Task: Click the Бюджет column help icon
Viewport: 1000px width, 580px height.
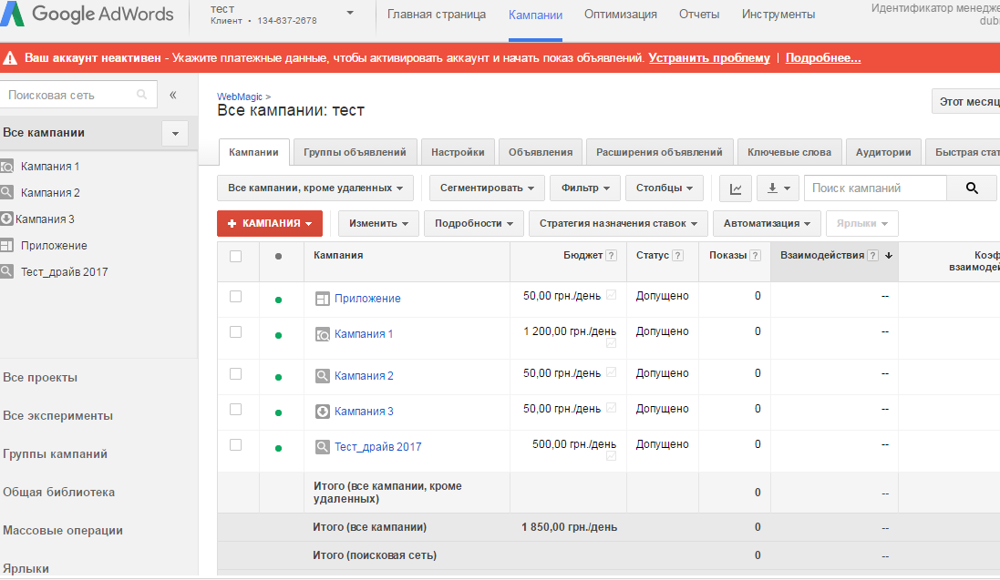Action: tap(611, 256)
